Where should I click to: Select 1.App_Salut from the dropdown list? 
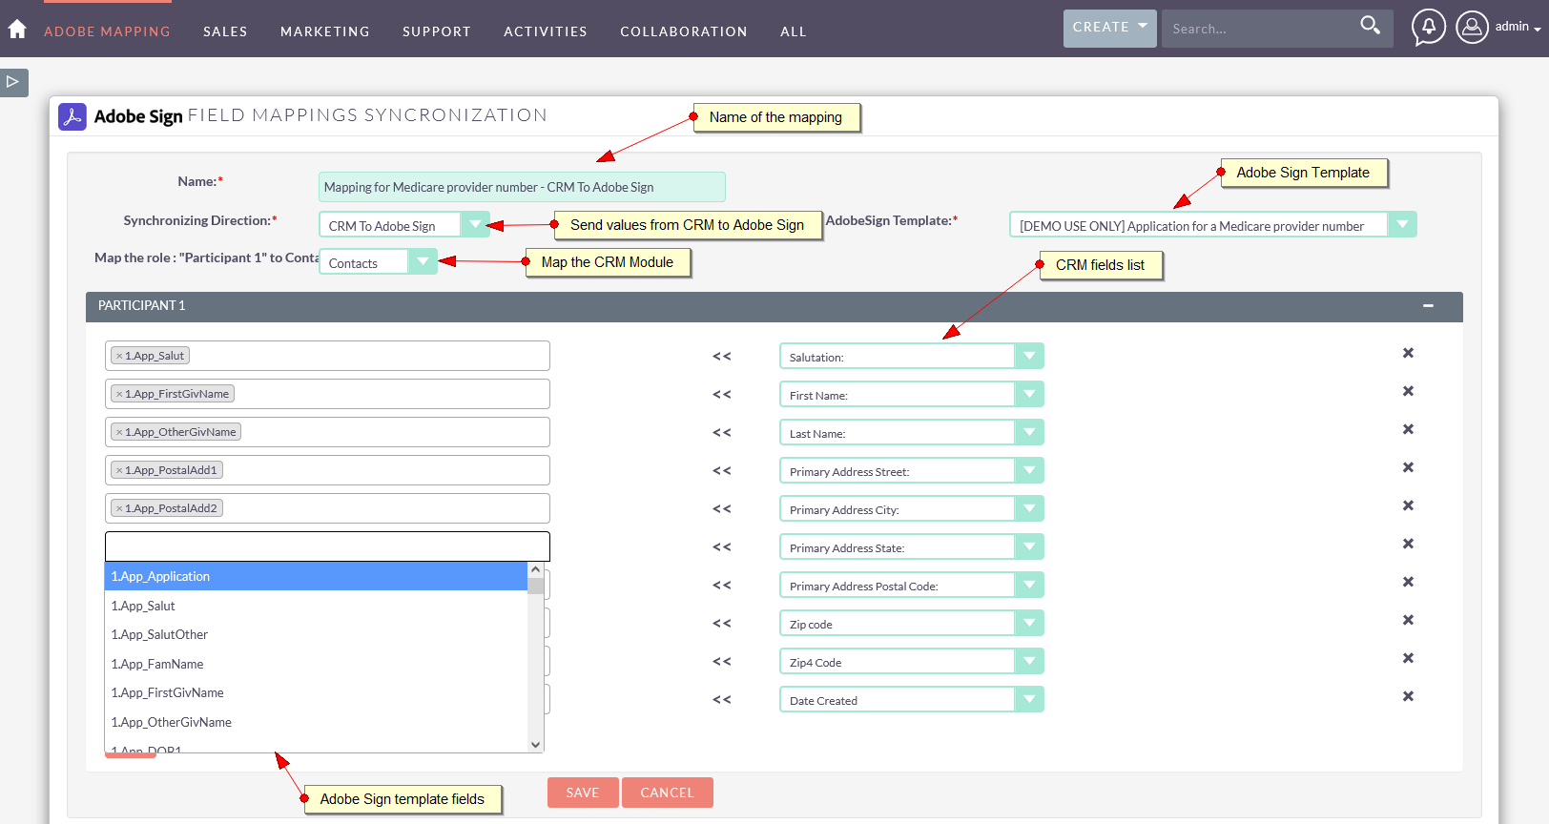(316, 606)
